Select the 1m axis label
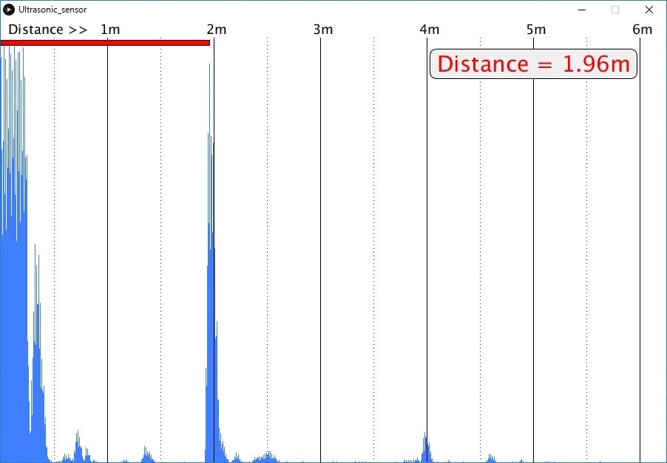Viewport: 667px width, 463px height. tap(111, 30)
